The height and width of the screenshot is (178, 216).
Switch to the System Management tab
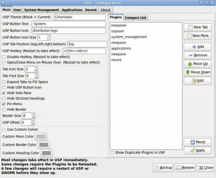(41, 10)
